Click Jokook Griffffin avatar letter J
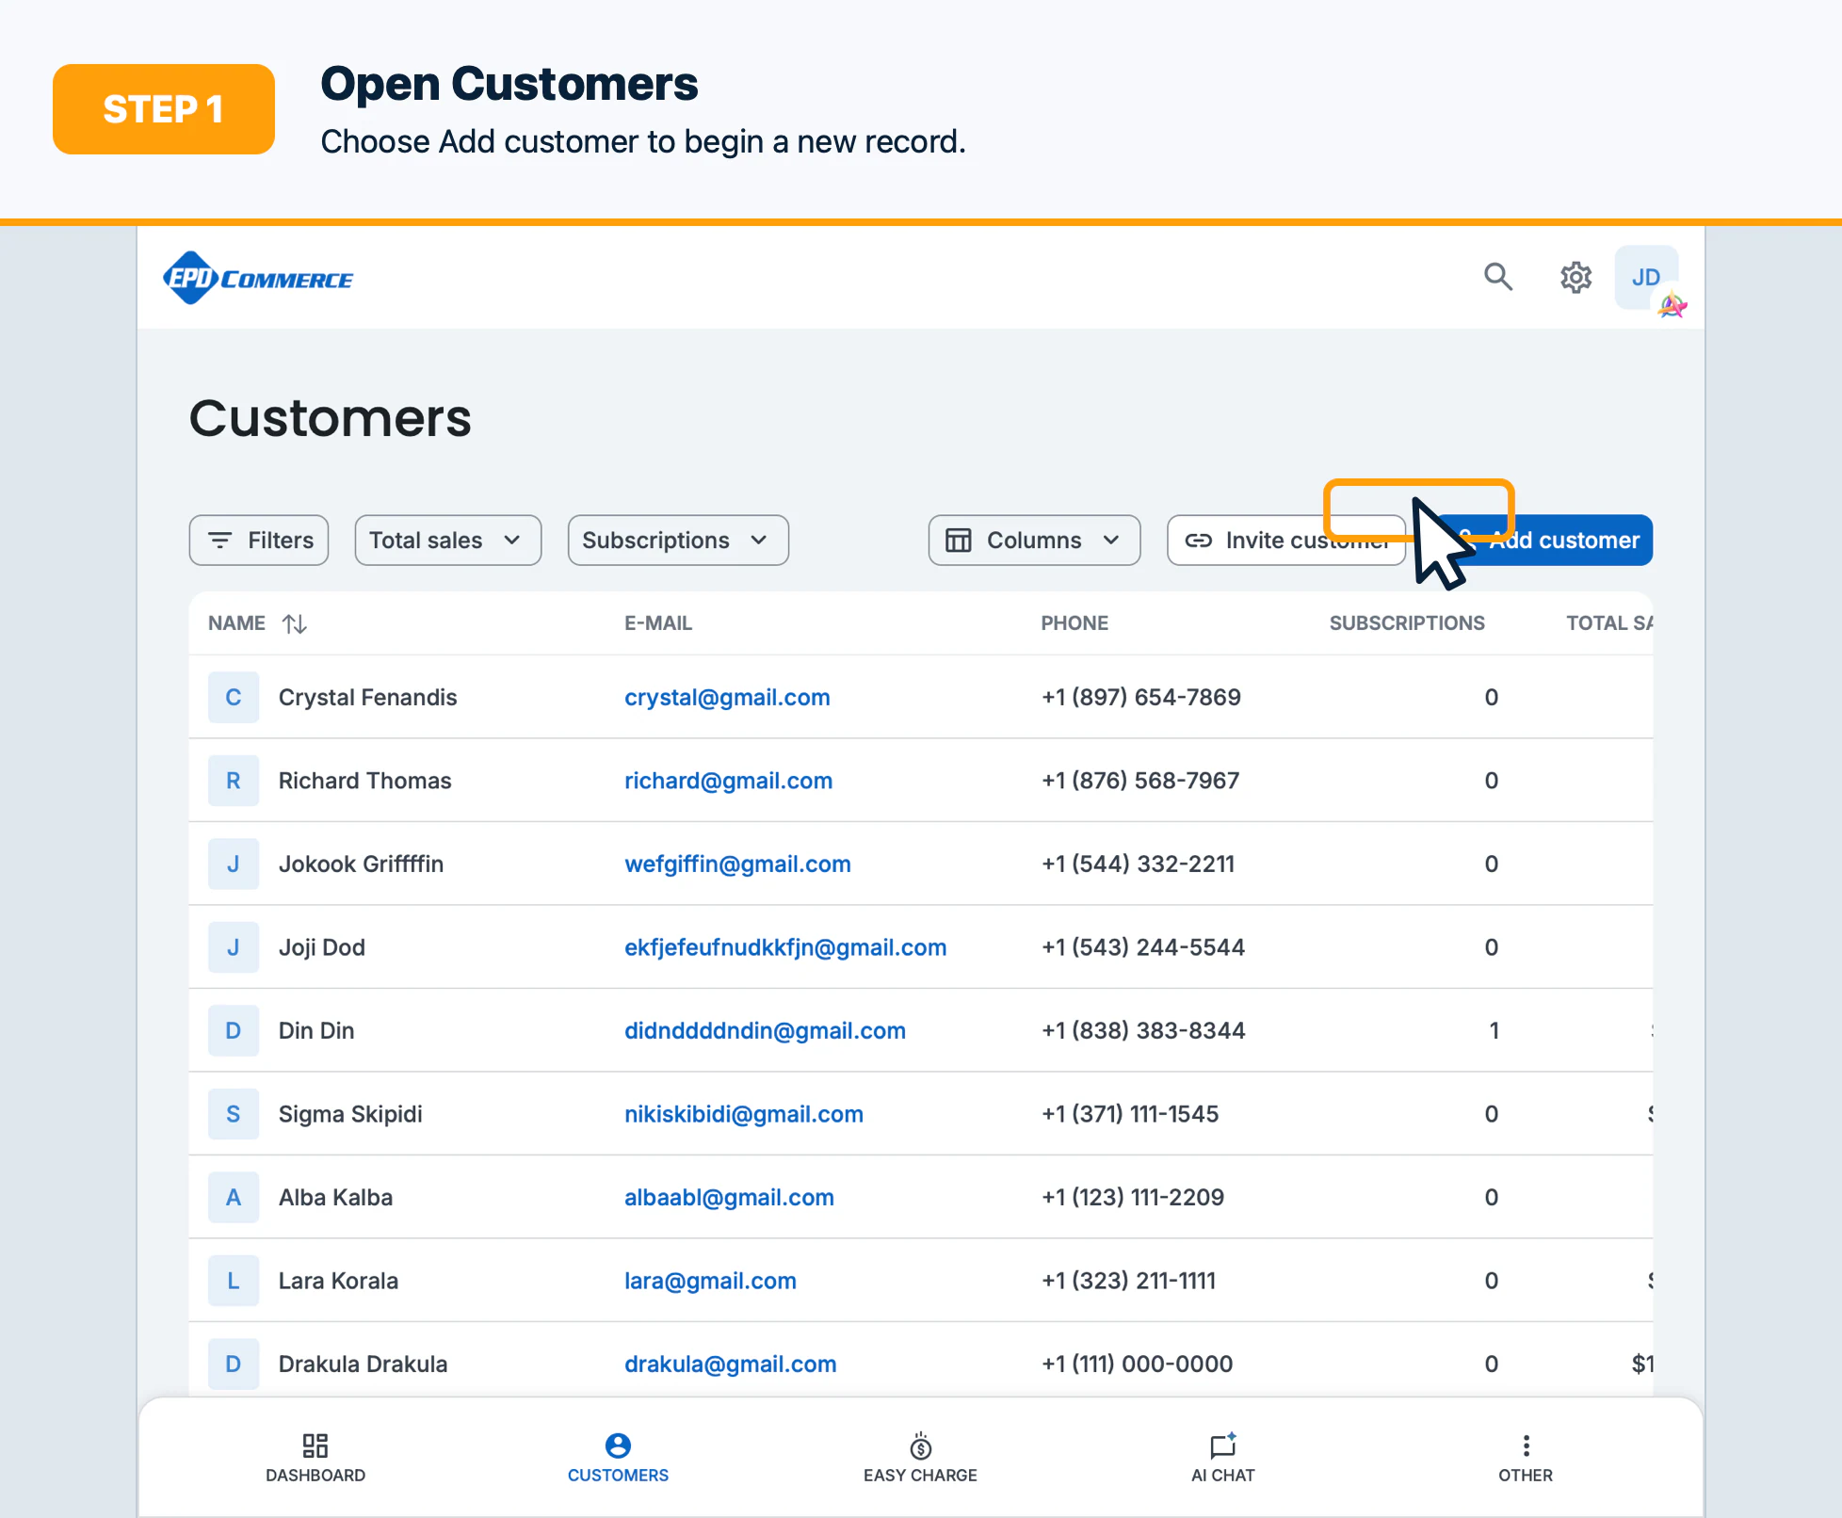This screenshot has width=1842, height=1518. [234, 864]
